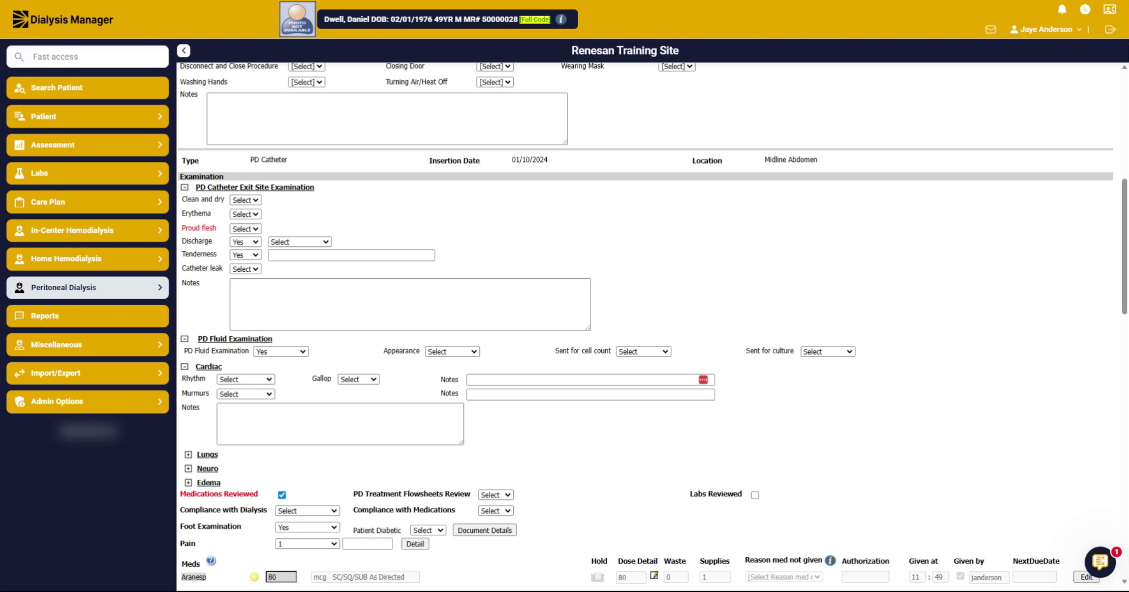
Task: Click the Meds help question icon
Action: [x=211, y=560]
